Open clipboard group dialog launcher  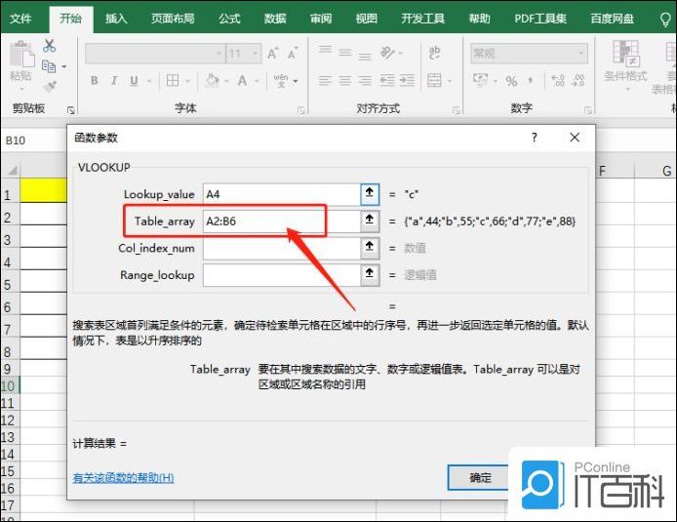coord(71,110)
